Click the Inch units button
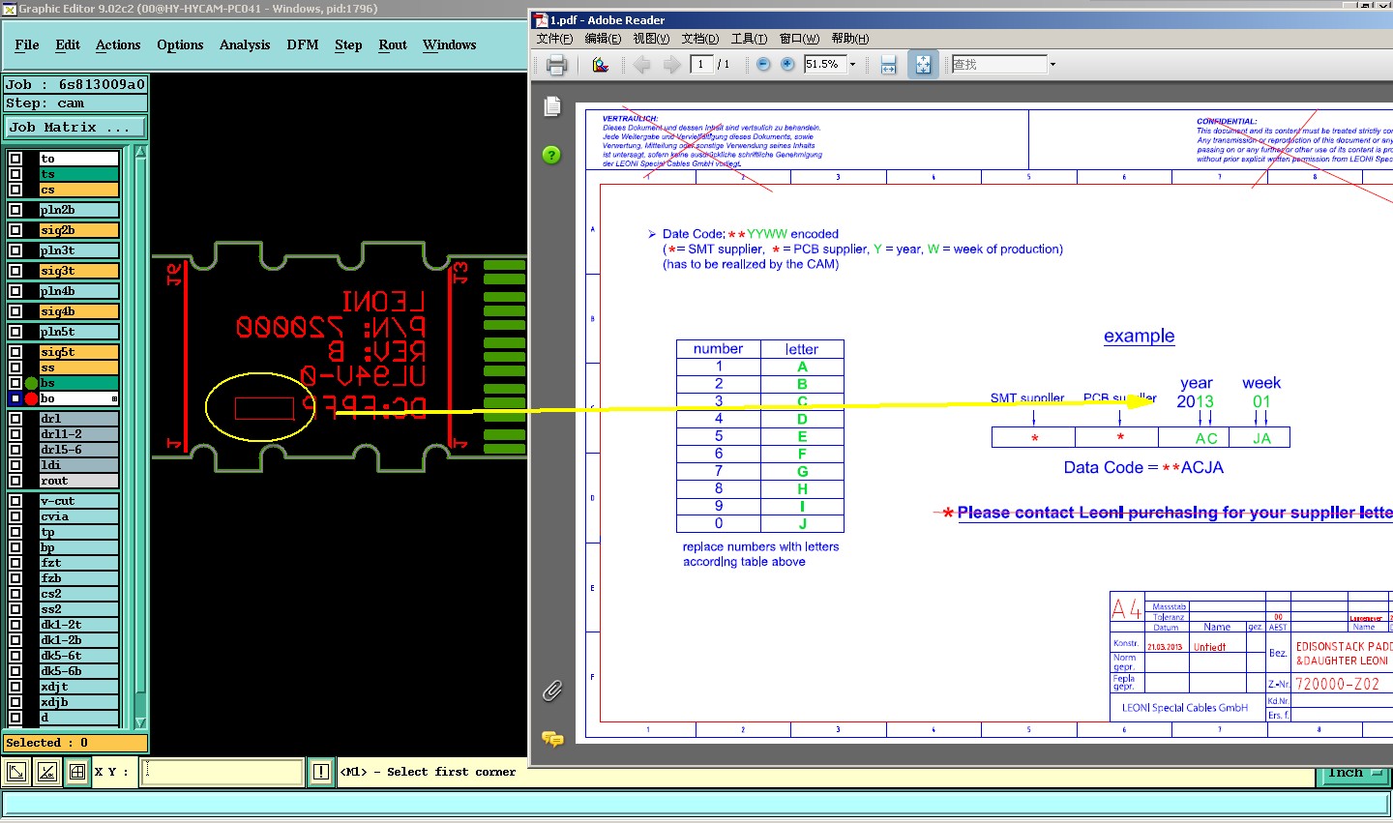Viewport: 1393px width, 823px height. (x=1351, y=773)
